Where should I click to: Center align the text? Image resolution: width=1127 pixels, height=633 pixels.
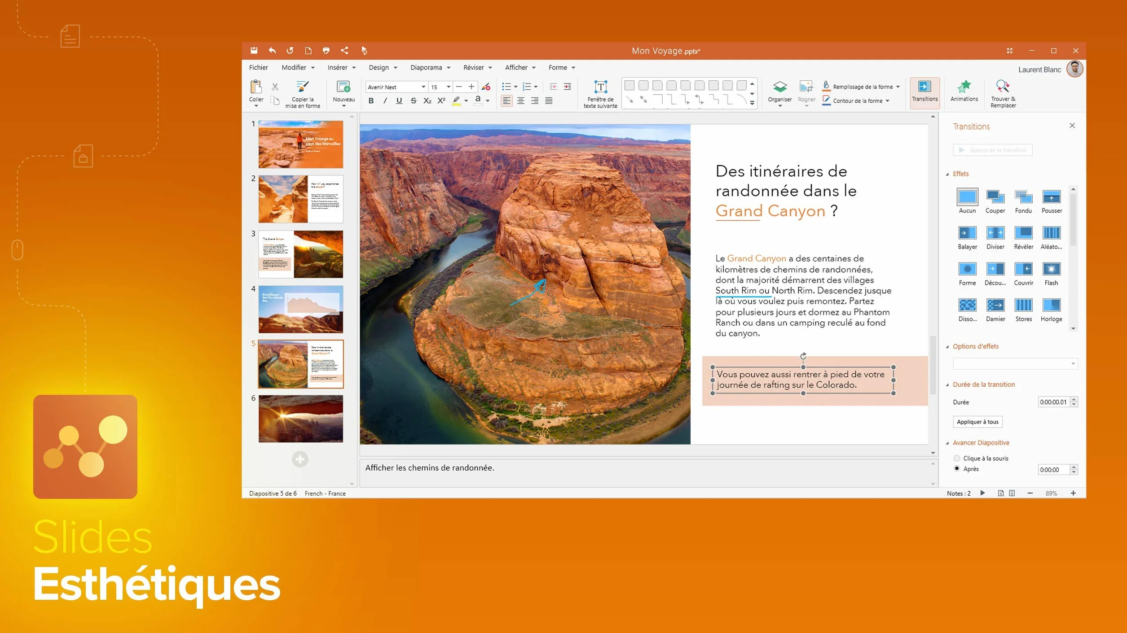tap(520, 101)
